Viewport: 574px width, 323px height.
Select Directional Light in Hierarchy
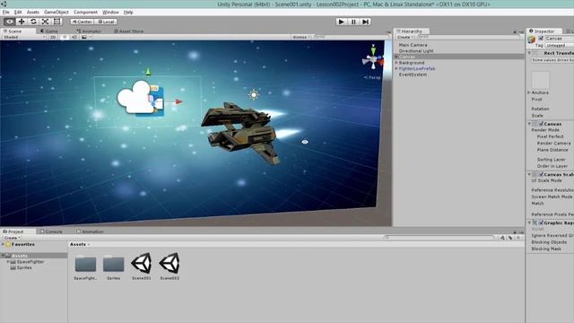(x=416, y=51)
